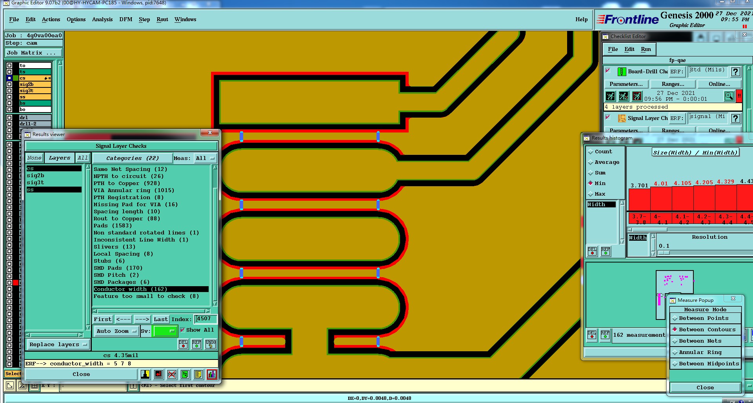Click REF icon under histogram Width list
This screenshot has width=753, height=403.
tap(606, 251)
